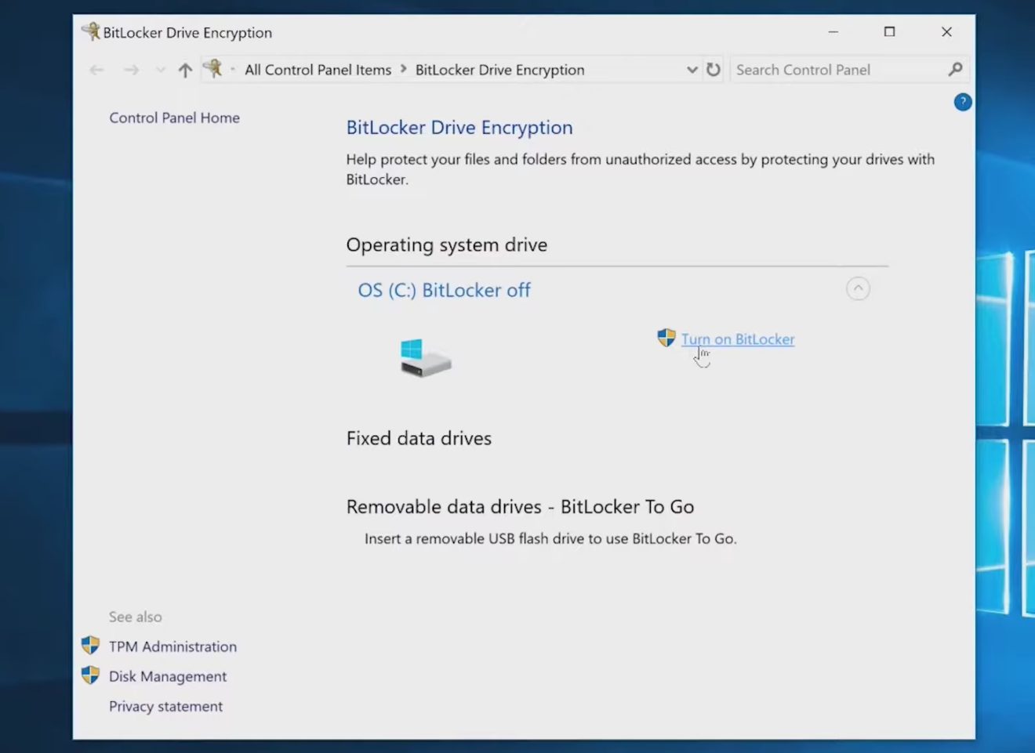The width and height of the screenshot is (1035, 753).
Task: Click the BitLocker icon in the title bar
Action: [91, 32]
